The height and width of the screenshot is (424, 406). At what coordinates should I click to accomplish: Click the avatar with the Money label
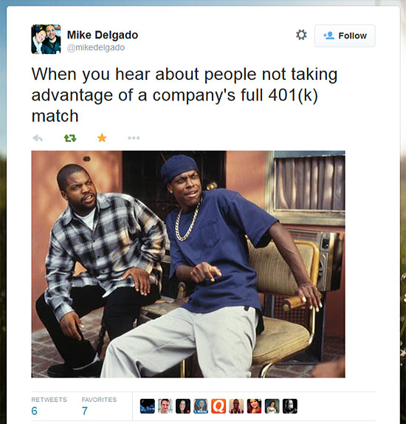coord(201,406)
